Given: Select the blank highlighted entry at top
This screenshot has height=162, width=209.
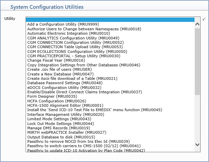Looking at the screenshot, I should click(110, 20).
